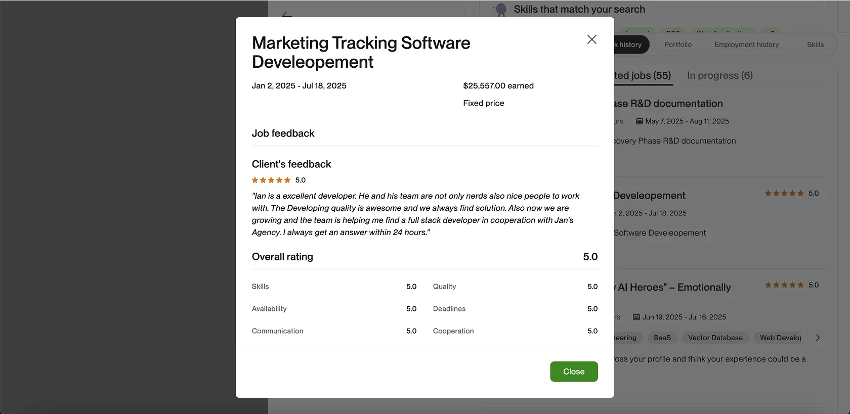Click the target icon beside Skills that match
The height and width of the screenshot is (414, 850).
[x=500, y=10]
